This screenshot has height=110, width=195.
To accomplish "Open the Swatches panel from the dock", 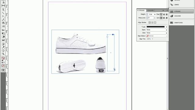I will click(182, 23).
